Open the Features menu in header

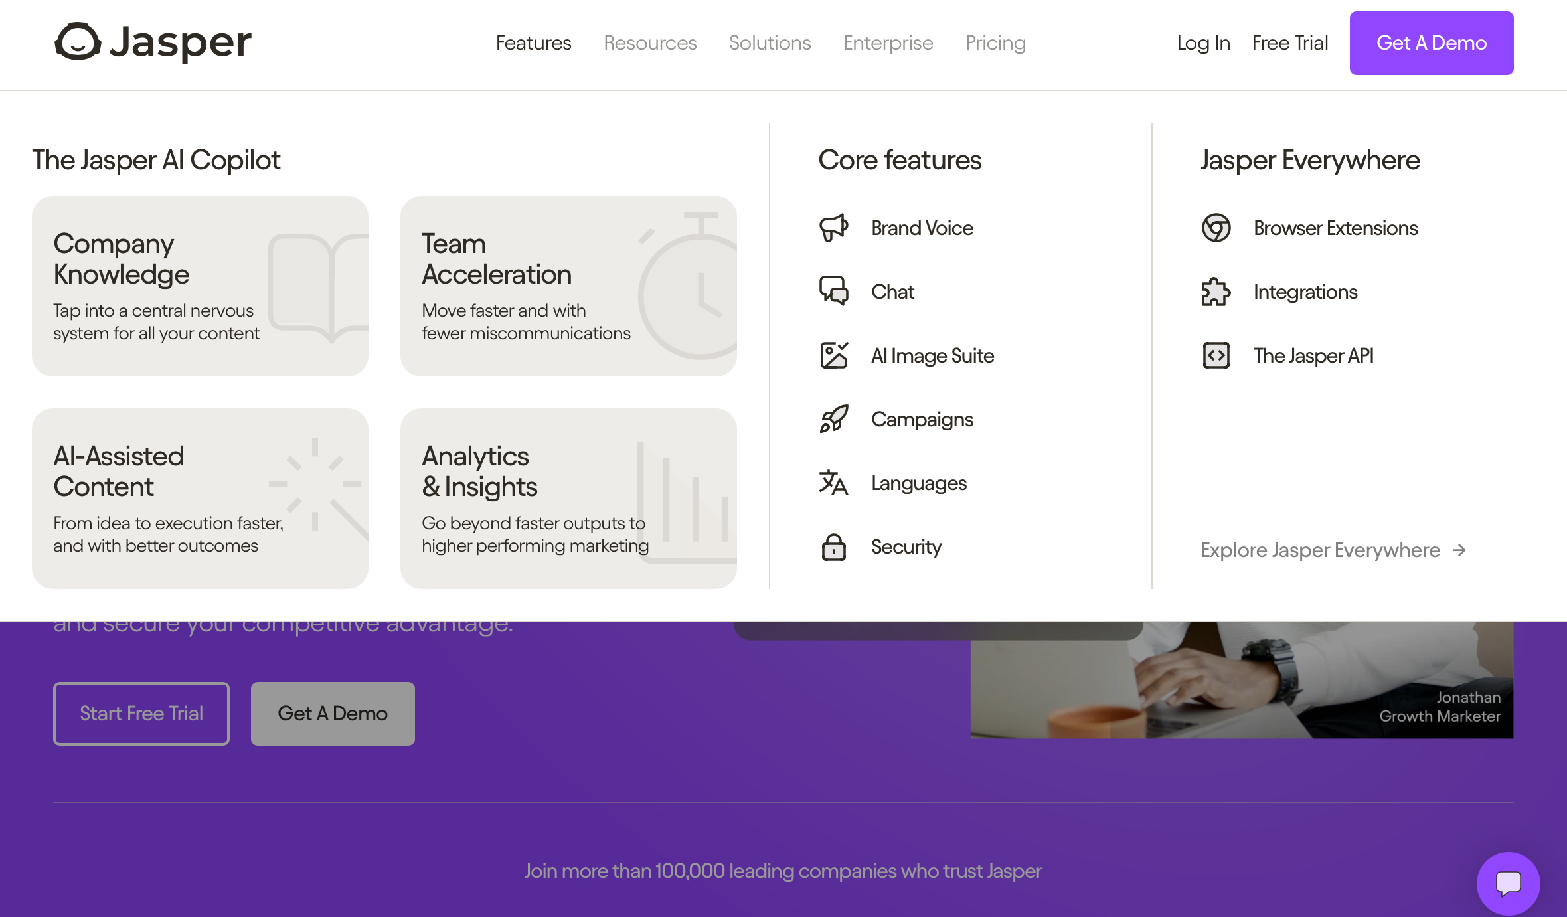(533, 43)
